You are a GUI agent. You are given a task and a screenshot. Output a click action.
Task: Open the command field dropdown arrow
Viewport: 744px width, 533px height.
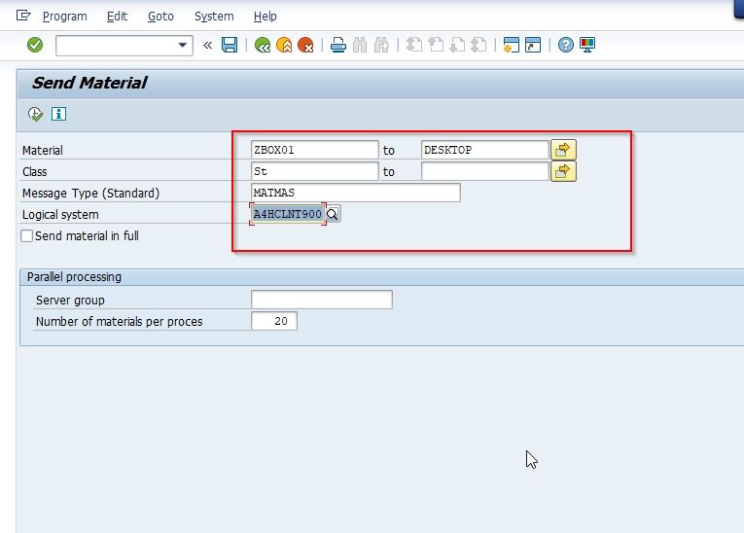tap(182, 46)
